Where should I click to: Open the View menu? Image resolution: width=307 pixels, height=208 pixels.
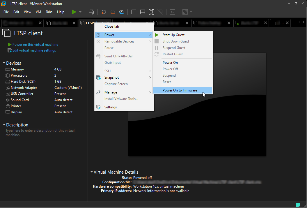pos(27,12)
